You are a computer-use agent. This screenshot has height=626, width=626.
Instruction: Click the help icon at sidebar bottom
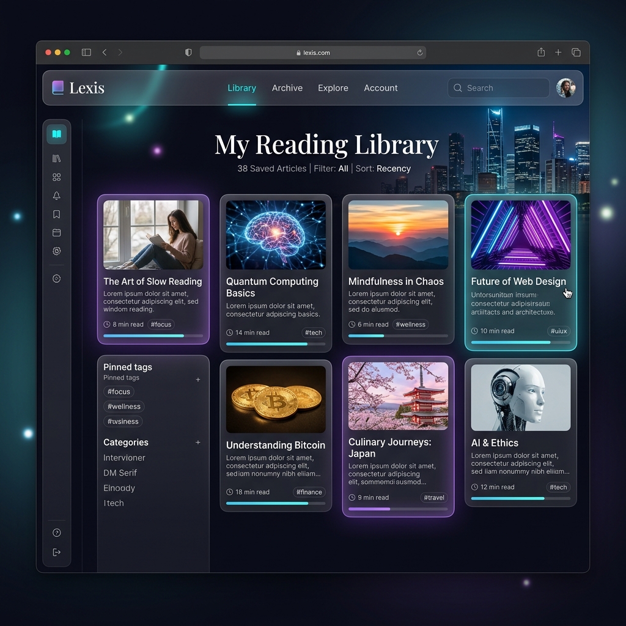[x=57, y=532]
